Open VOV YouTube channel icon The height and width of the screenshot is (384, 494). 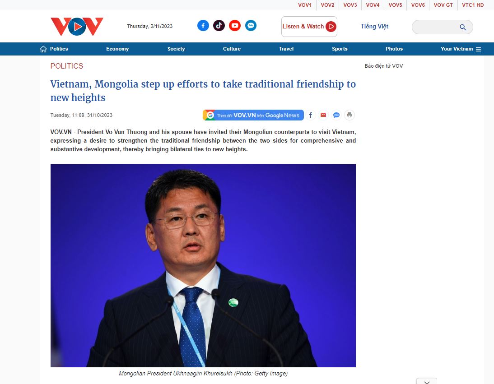pos(235,26)
